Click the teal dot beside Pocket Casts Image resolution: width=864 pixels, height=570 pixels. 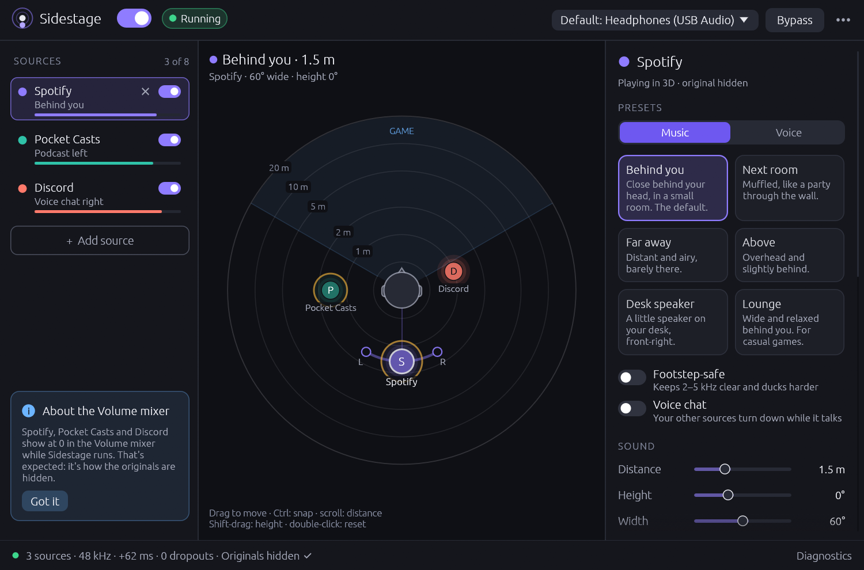22,140
